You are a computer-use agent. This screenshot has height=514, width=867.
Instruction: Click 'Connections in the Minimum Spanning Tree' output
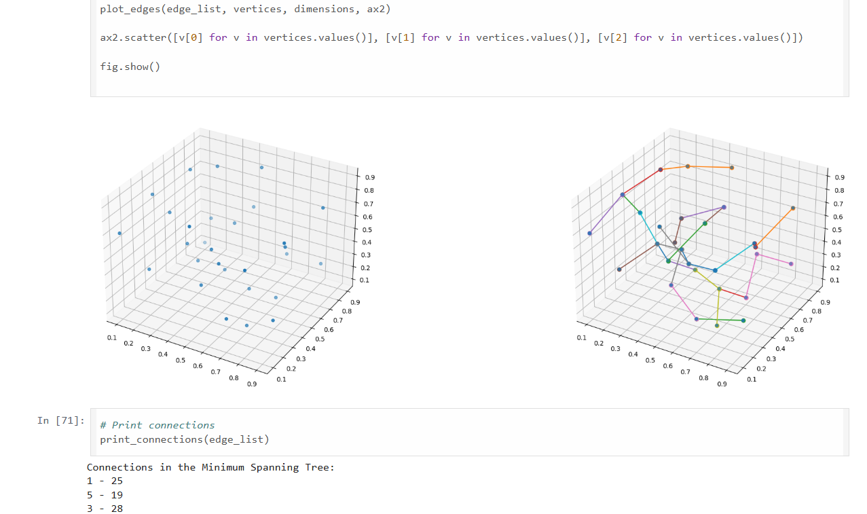(210, 467)
